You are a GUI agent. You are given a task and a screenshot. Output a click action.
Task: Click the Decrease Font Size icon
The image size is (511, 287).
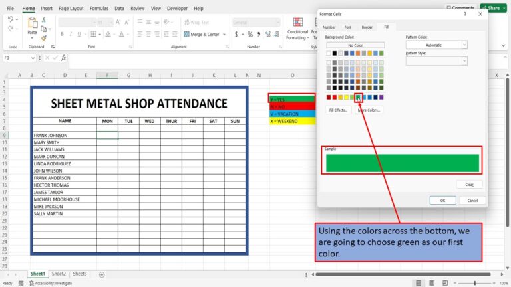pyautogui.click(x=127, y=22)
